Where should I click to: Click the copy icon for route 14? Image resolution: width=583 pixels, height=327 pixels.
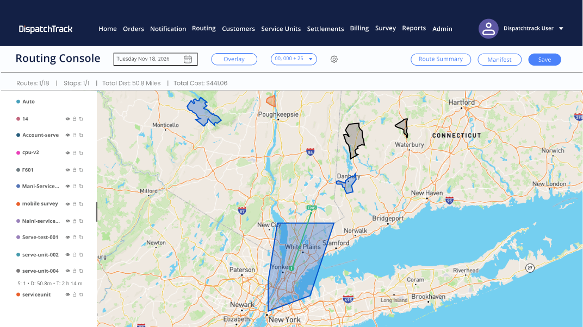(80, 119)
